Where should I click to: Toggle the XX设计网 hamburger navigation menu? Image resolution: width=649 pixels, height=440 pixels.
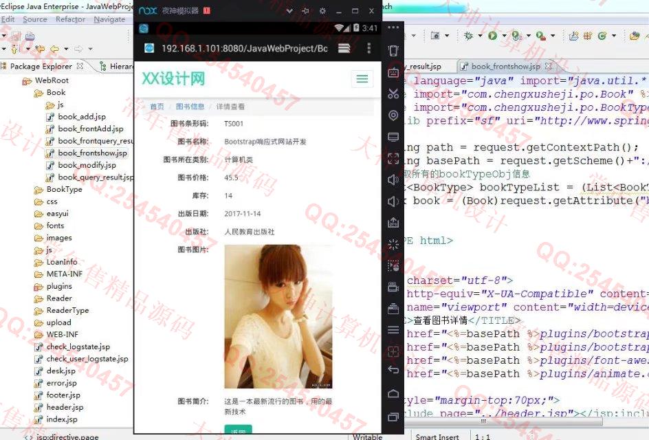point(362,78)
